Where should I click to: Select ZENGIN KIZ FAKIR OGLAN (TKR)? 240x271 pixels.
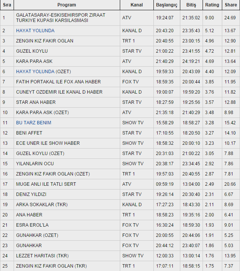[x=67, y=266]
